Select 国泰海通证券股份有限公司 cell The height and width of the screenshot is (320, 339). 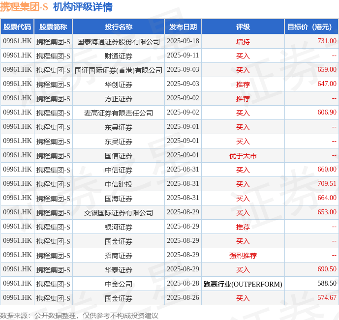(x=119, y=41)
